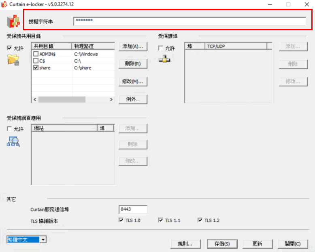
Task: Click the Curtain服務通信埠 8443 field
Action: coord(133,210)
